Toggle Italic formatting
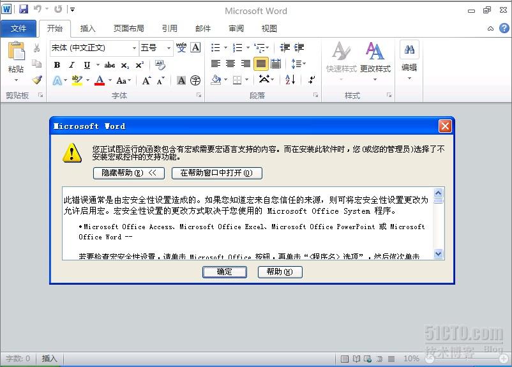This screenshot has height=367, width=512. coord(72,65)
